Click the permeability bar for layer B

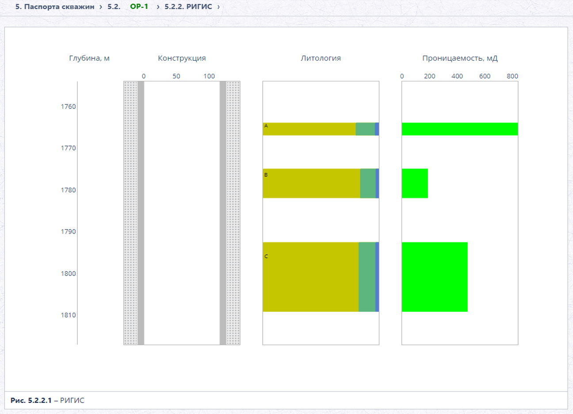415,183
